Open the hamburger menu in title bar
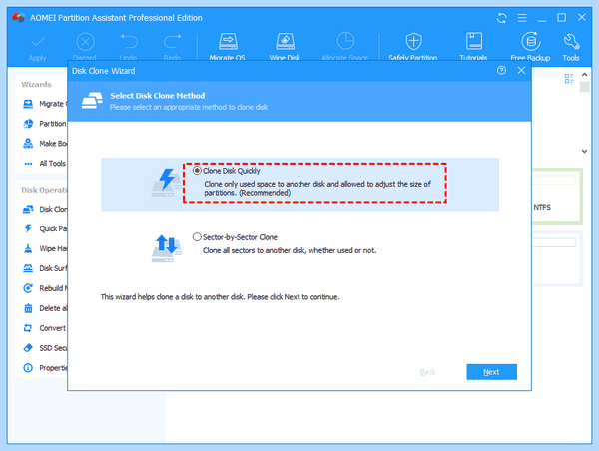 point(522,18)
